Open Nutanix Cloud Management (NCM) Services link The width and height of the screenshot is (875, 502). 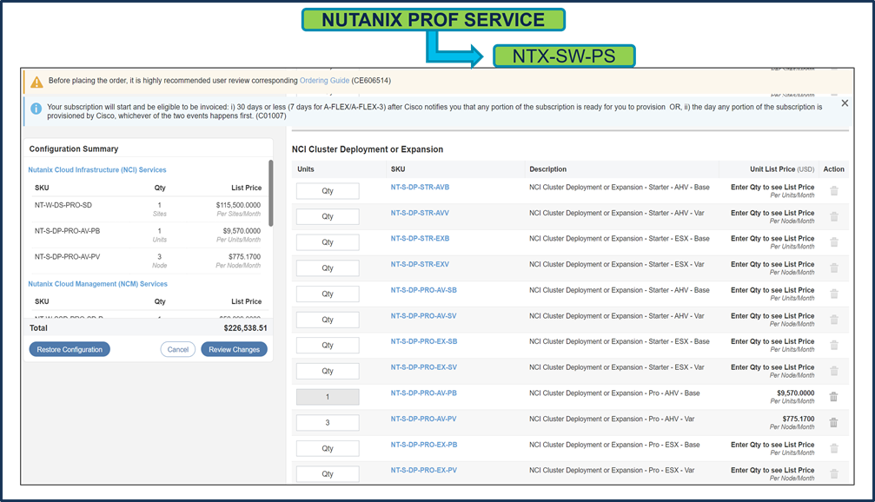[x=97, y=284]
